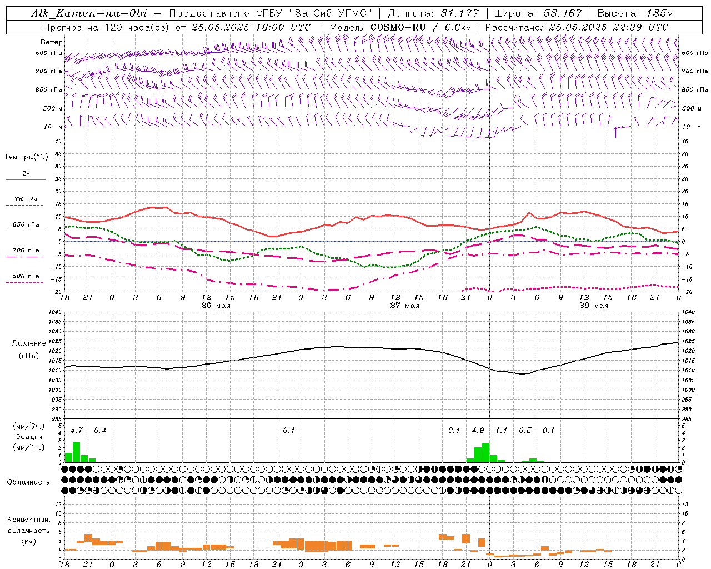Click the 0.4 precipitation total
This screenshot has height=569, width=711.
click(100, 431)
